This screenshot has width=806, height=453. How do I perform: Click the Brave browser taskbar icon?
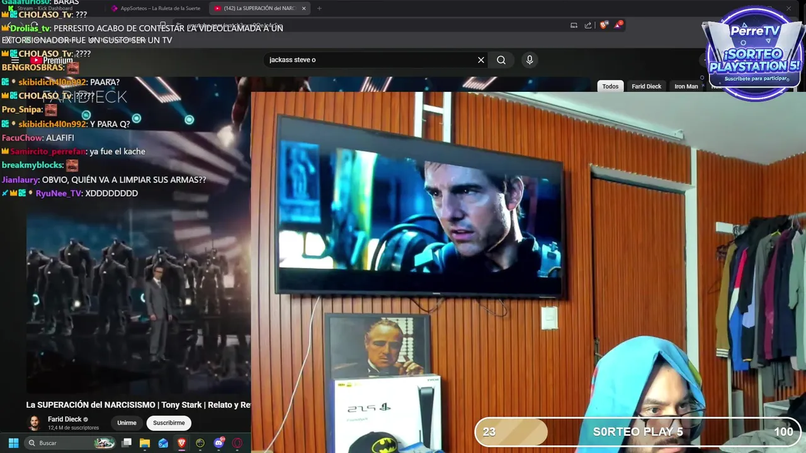(x=182, y=443)
